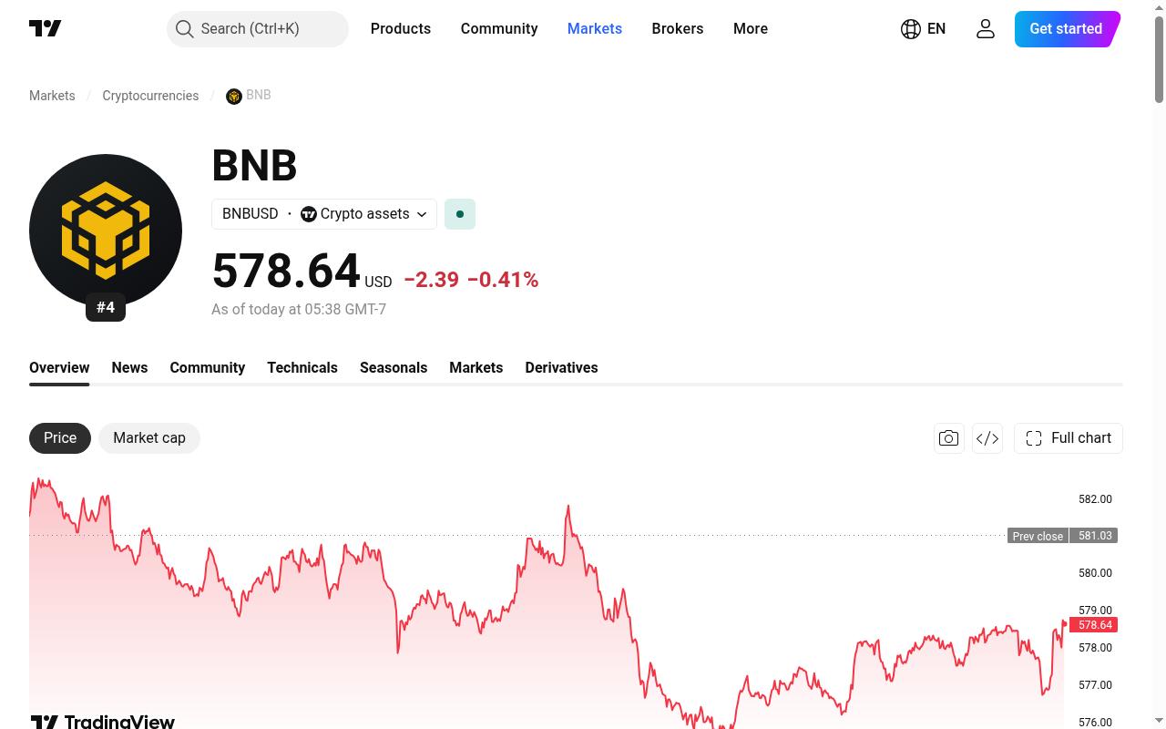Take a chart snapshot with camera icon
1166x729 pixels.
pos(948,438)
